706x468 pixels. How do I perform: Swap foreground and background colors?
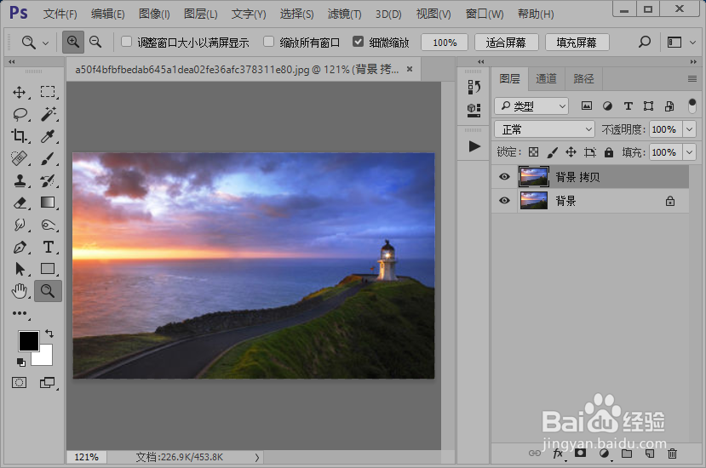tap(49, 334)
